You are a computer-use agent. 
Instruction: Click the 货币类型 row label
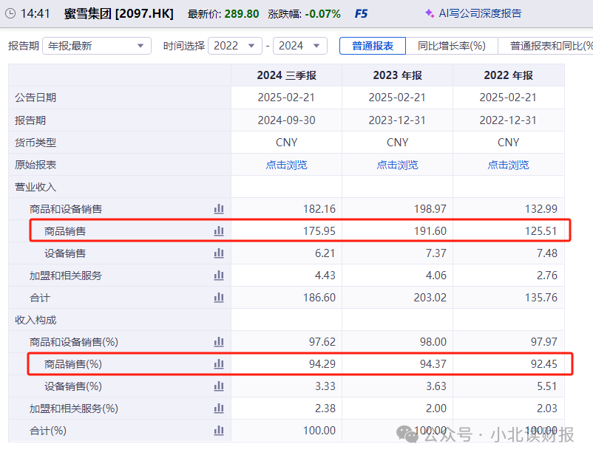click(35, 143)
